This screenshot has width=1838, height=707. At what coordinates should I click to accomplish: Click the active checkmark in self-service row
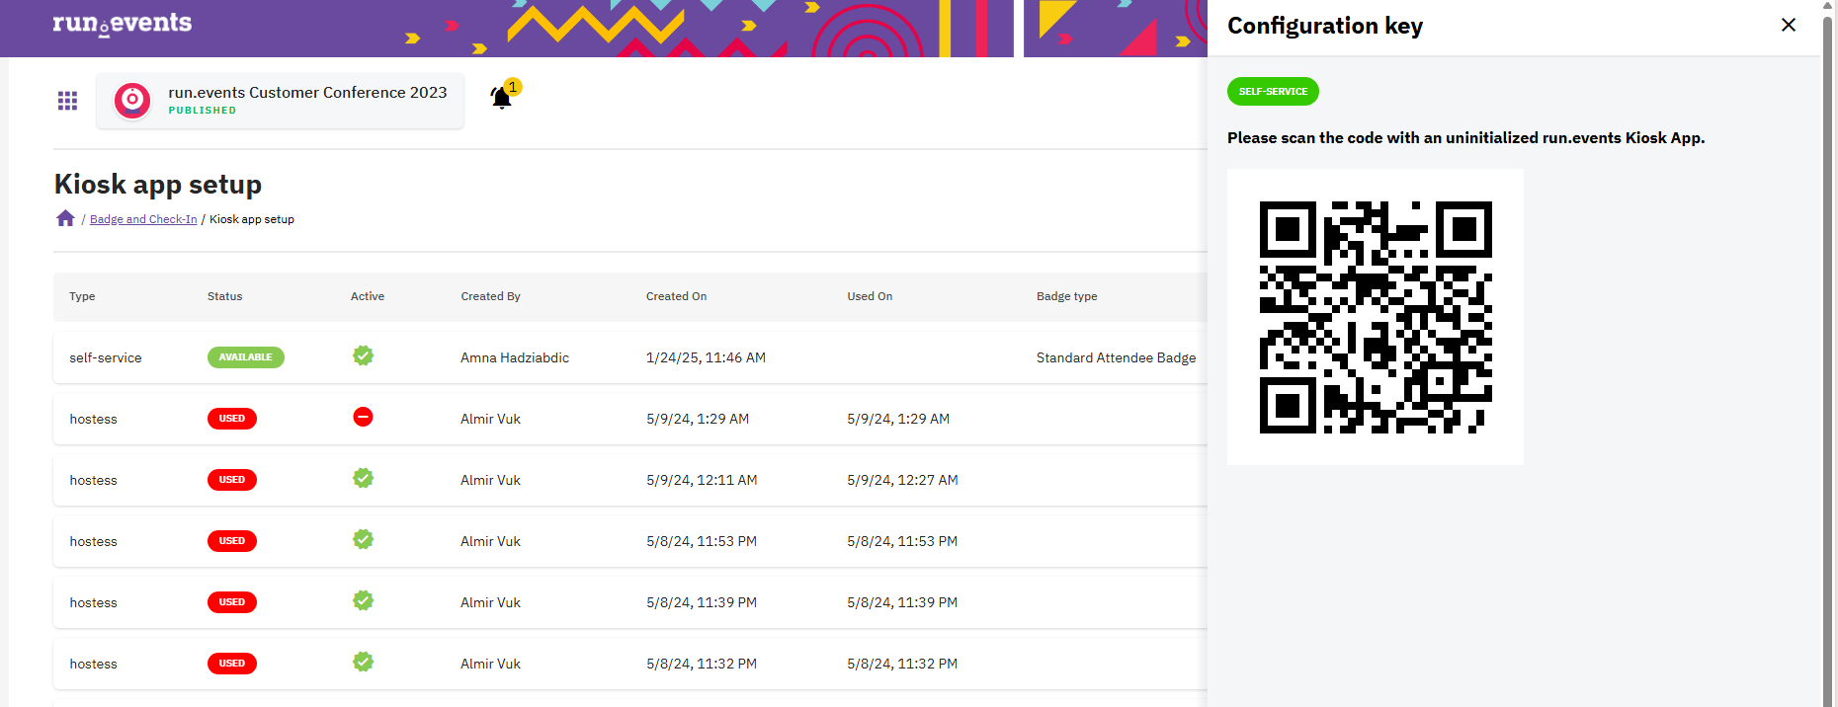pos(364,355)
